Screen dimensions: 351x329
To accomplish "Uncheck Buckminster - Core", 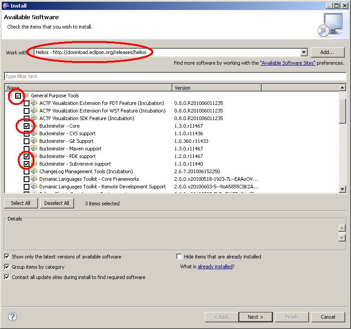I will pos(26,126).
